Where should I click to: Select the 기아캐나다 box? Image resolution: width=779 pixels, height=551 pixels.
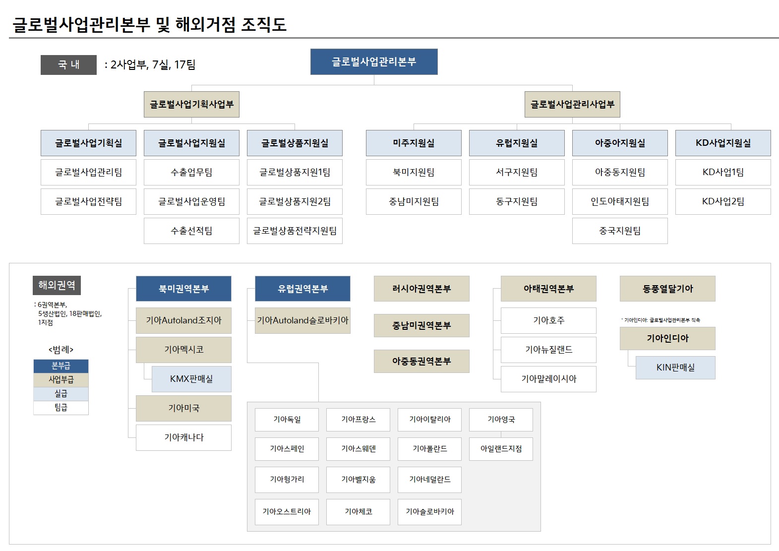[183, 437]
